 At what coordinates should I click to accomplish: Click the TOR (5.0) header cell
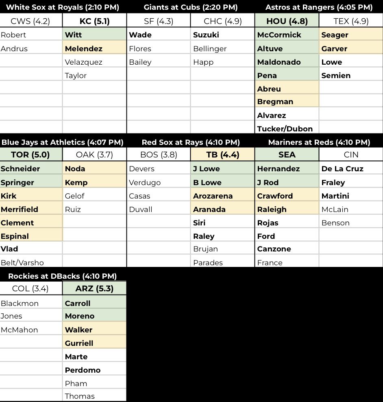[31, 155]
